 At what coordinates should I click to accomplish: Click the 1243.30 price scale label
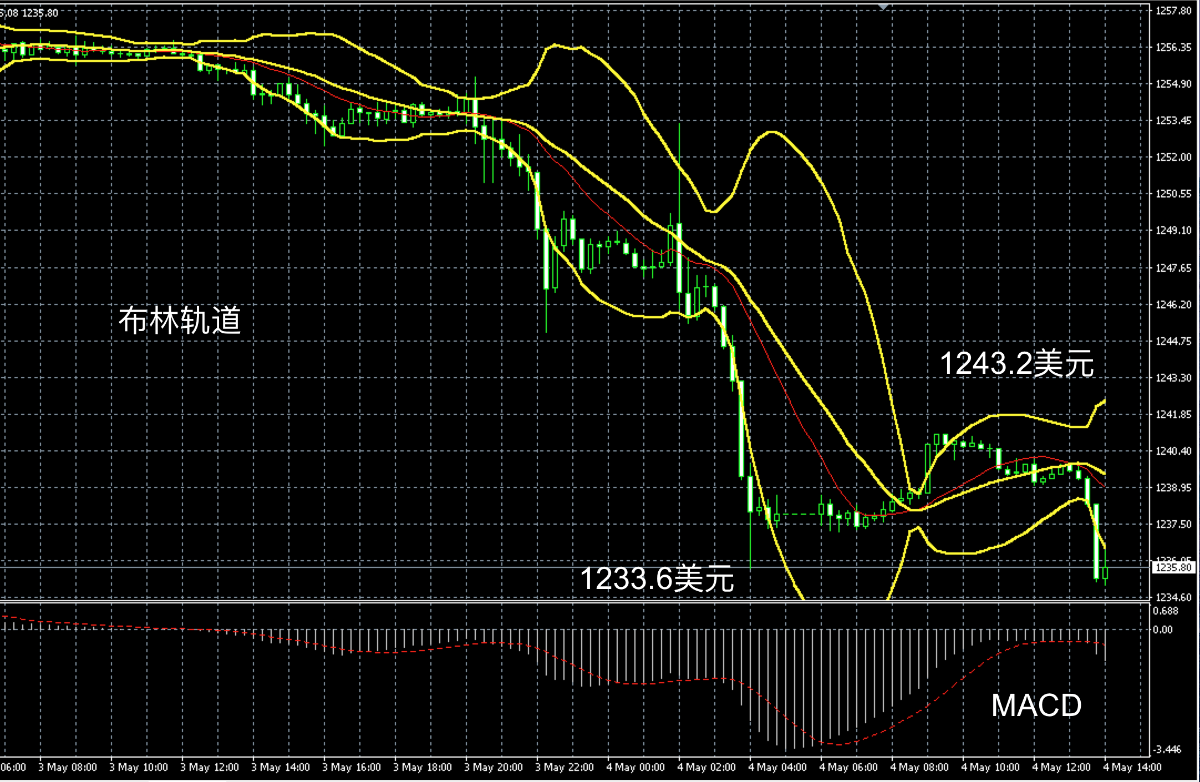pyautogui.click(x=1173, y=378)
